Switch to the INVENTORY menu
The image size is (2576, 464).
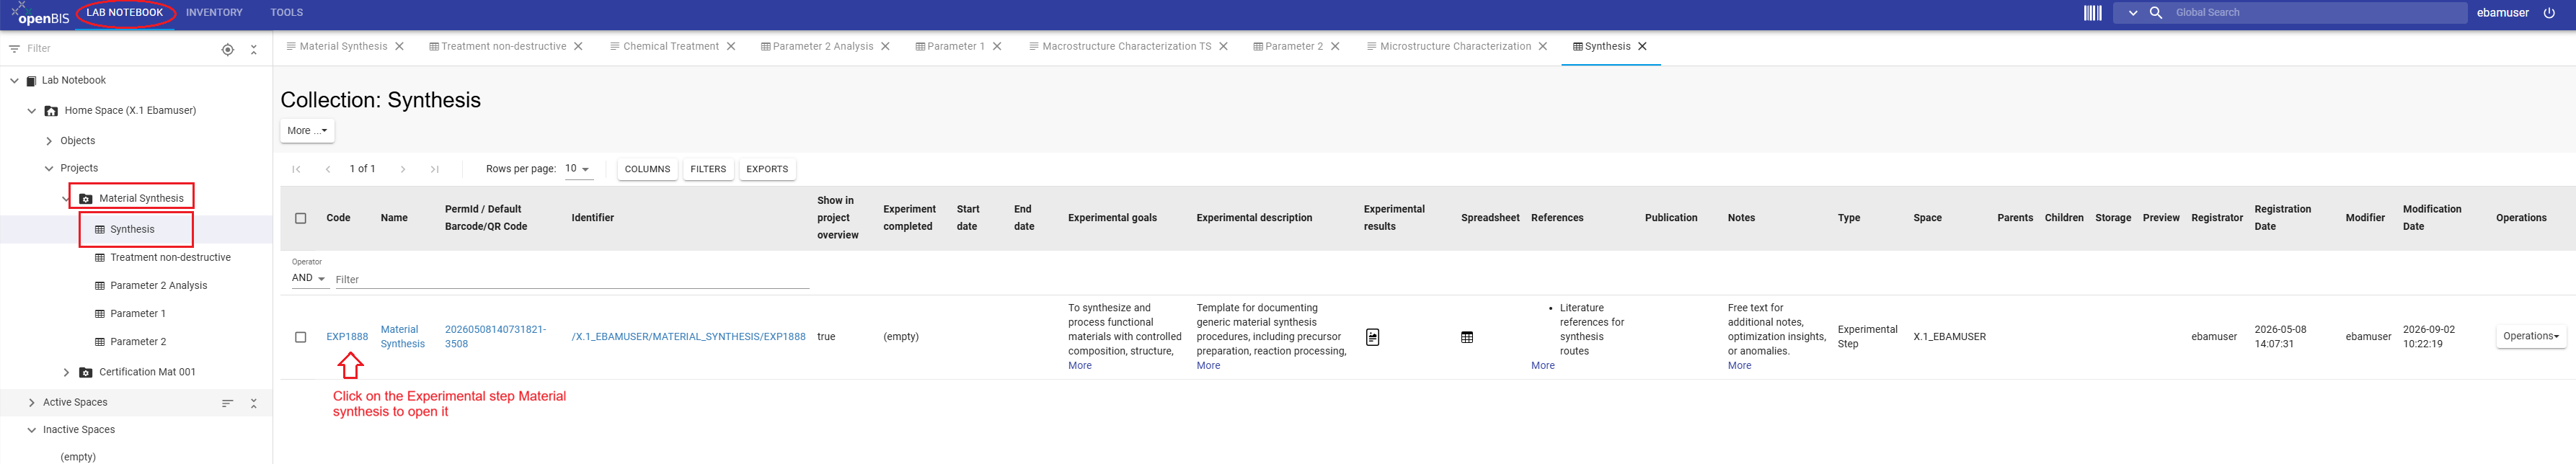[214, 13]
